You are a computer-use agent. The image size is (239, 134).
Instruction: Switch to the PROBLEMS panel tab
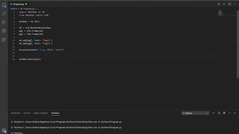16,113
